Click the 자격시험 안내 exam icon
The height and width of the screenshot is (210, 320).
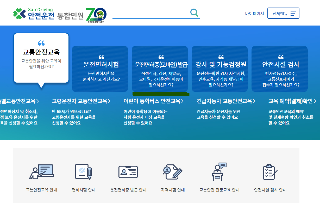tap(173, 172)
